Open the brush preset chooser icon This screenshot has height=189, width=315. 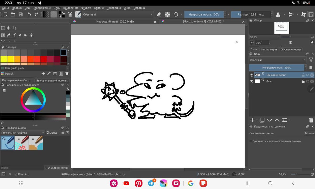[x=78, y=14]
